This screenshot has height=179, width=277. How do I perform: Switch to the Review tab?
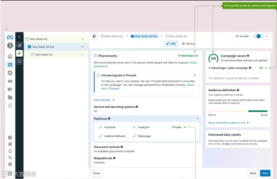click(188, 43)
